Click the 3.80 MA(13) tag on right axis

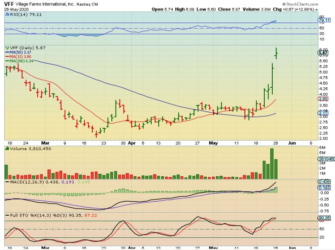(323, 99)
